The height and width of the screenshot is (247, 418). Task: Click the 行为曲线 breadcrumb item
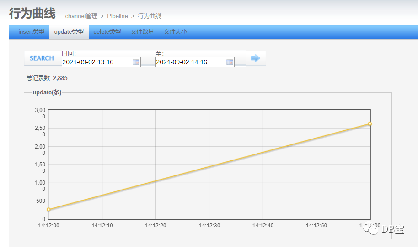tap(149, 16)
